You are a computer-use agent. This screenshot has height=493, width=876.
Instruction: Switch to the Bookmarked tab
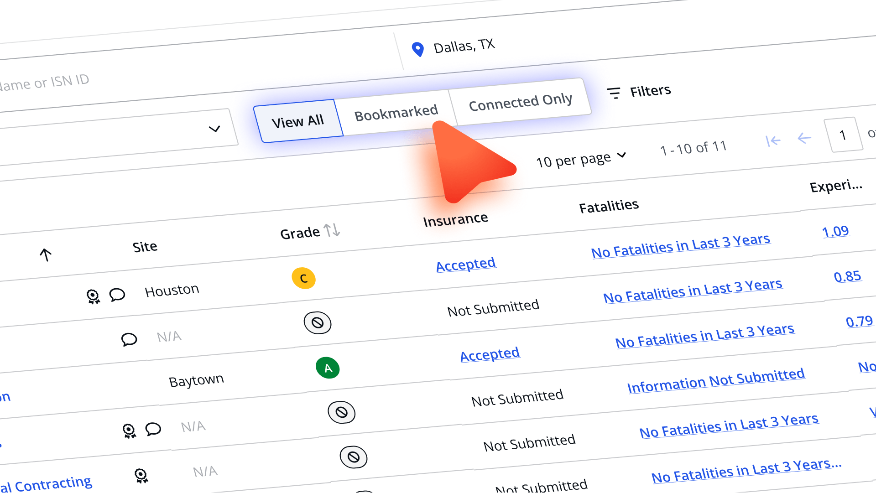396,113
